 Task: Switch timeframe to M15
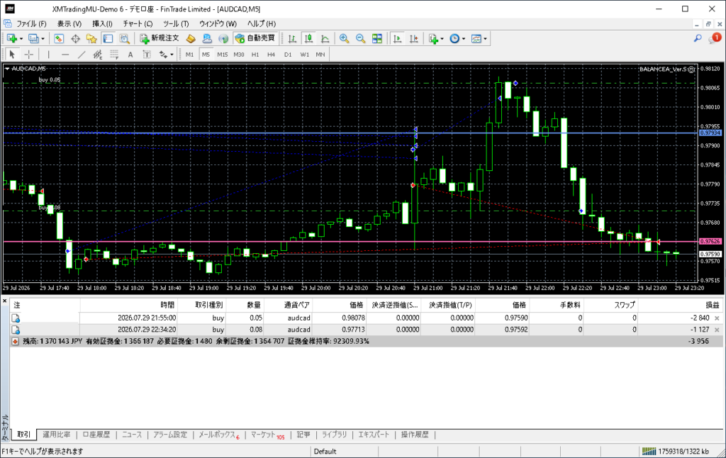pyautogui.click(x=222, y=55)
